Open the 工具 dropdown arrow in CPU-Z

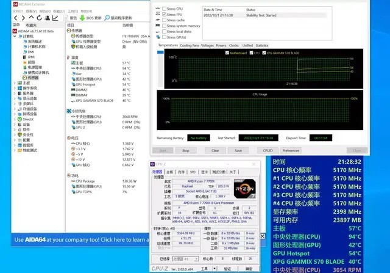pos(214,269)
